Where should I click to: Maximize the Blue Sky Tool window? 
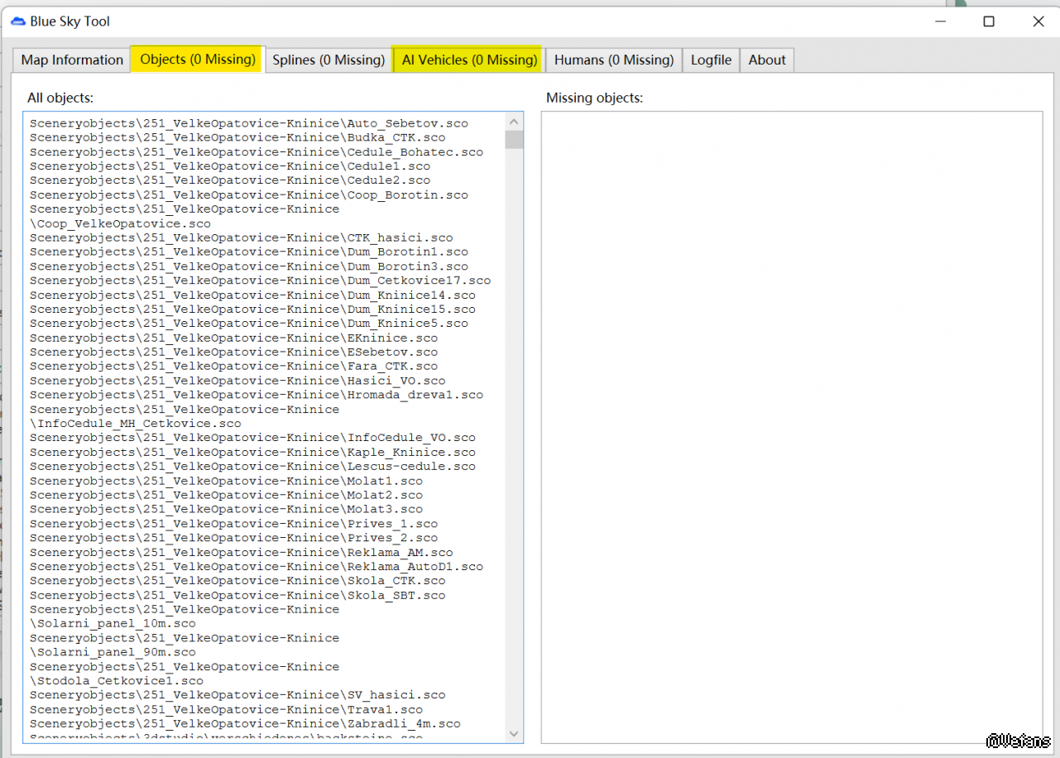[x=988, y=22]
